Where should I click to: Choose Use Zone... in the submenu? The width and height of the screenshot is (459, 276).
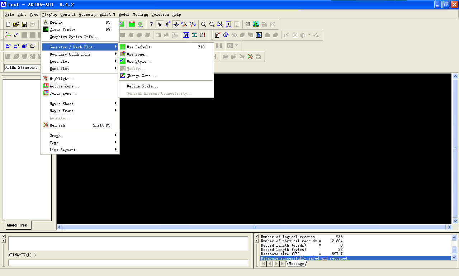pos(166,54)
